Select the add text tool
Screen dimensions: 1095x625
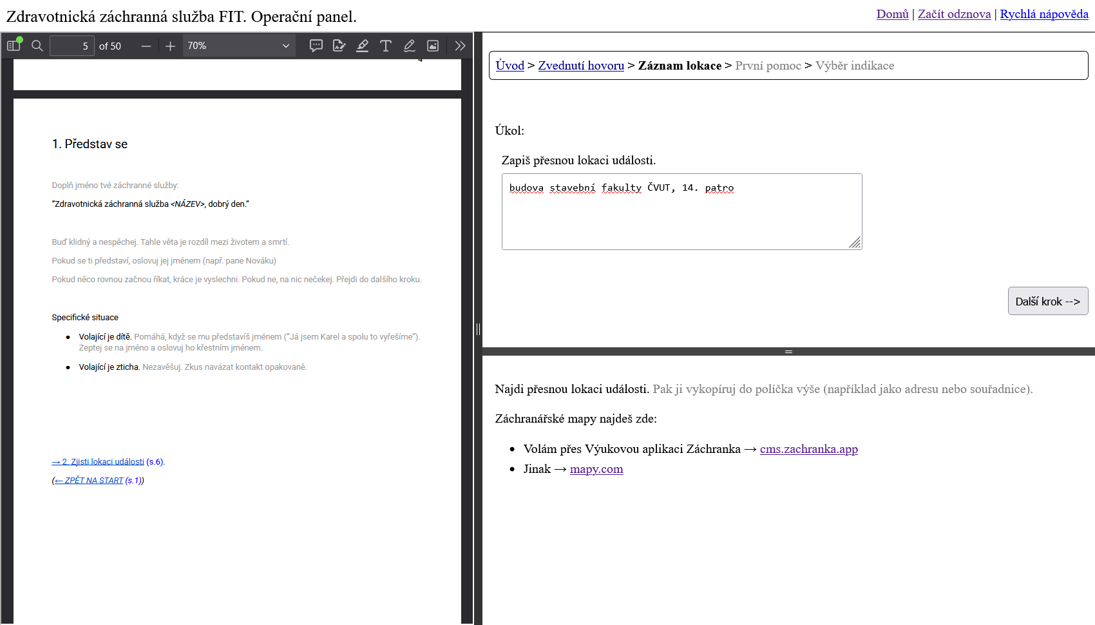point(386,46)
